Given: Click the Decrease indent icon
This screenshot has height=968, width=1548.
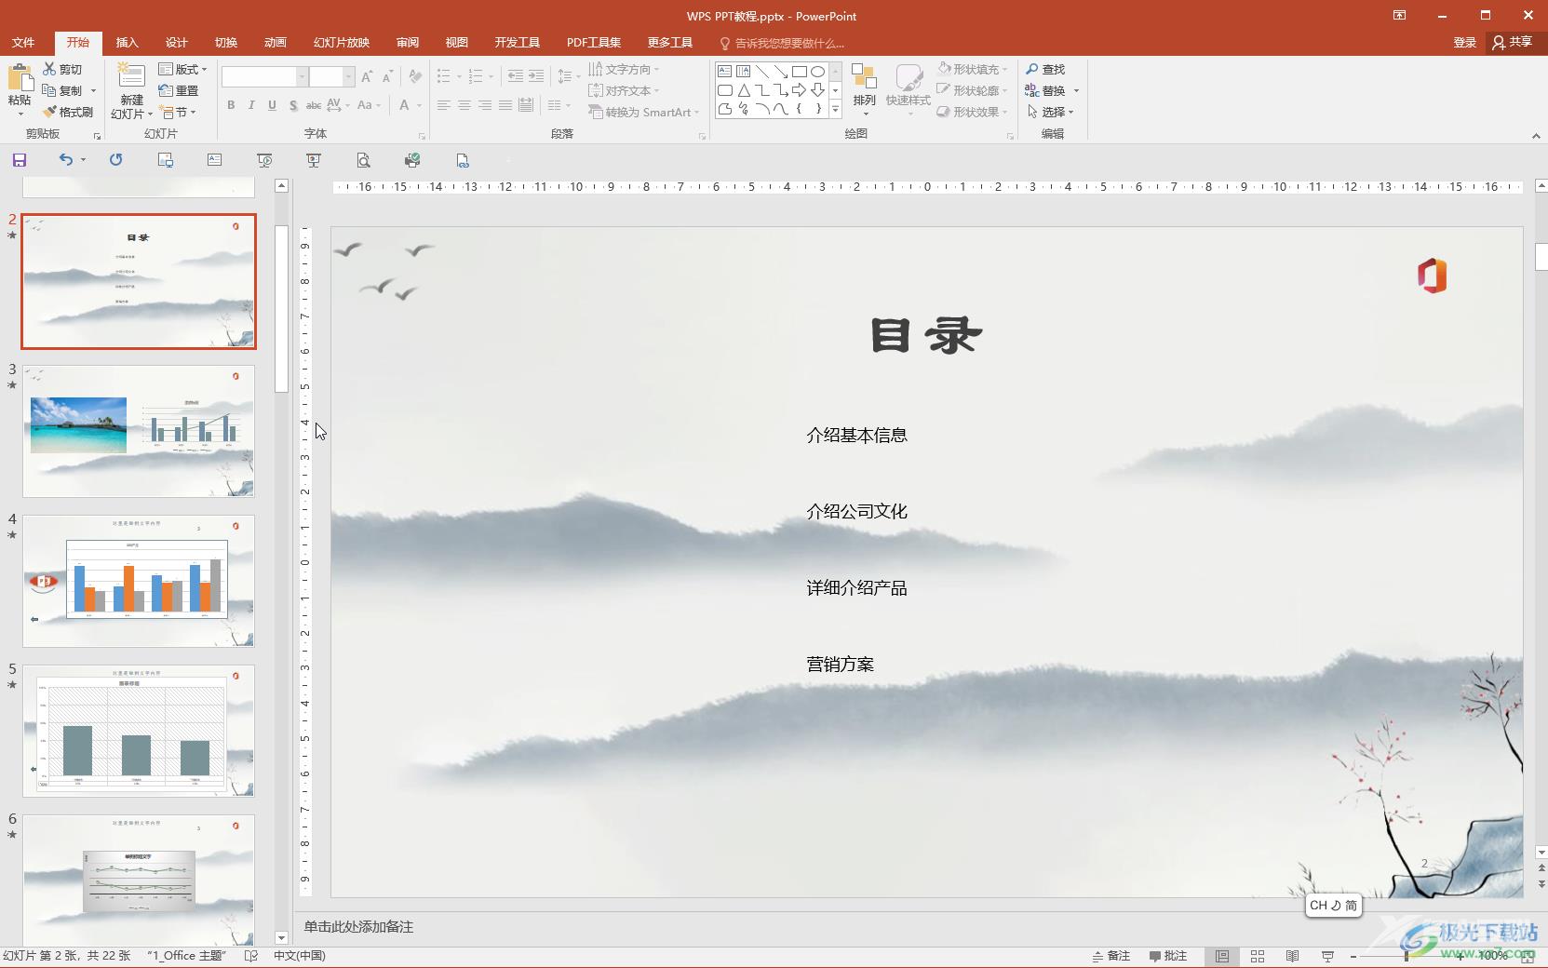Looking at the screenshot, I should (x=515, y=77).
